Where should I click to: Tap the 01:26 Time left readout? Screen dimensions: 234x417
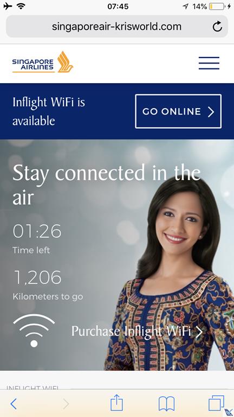coord(37,238)
